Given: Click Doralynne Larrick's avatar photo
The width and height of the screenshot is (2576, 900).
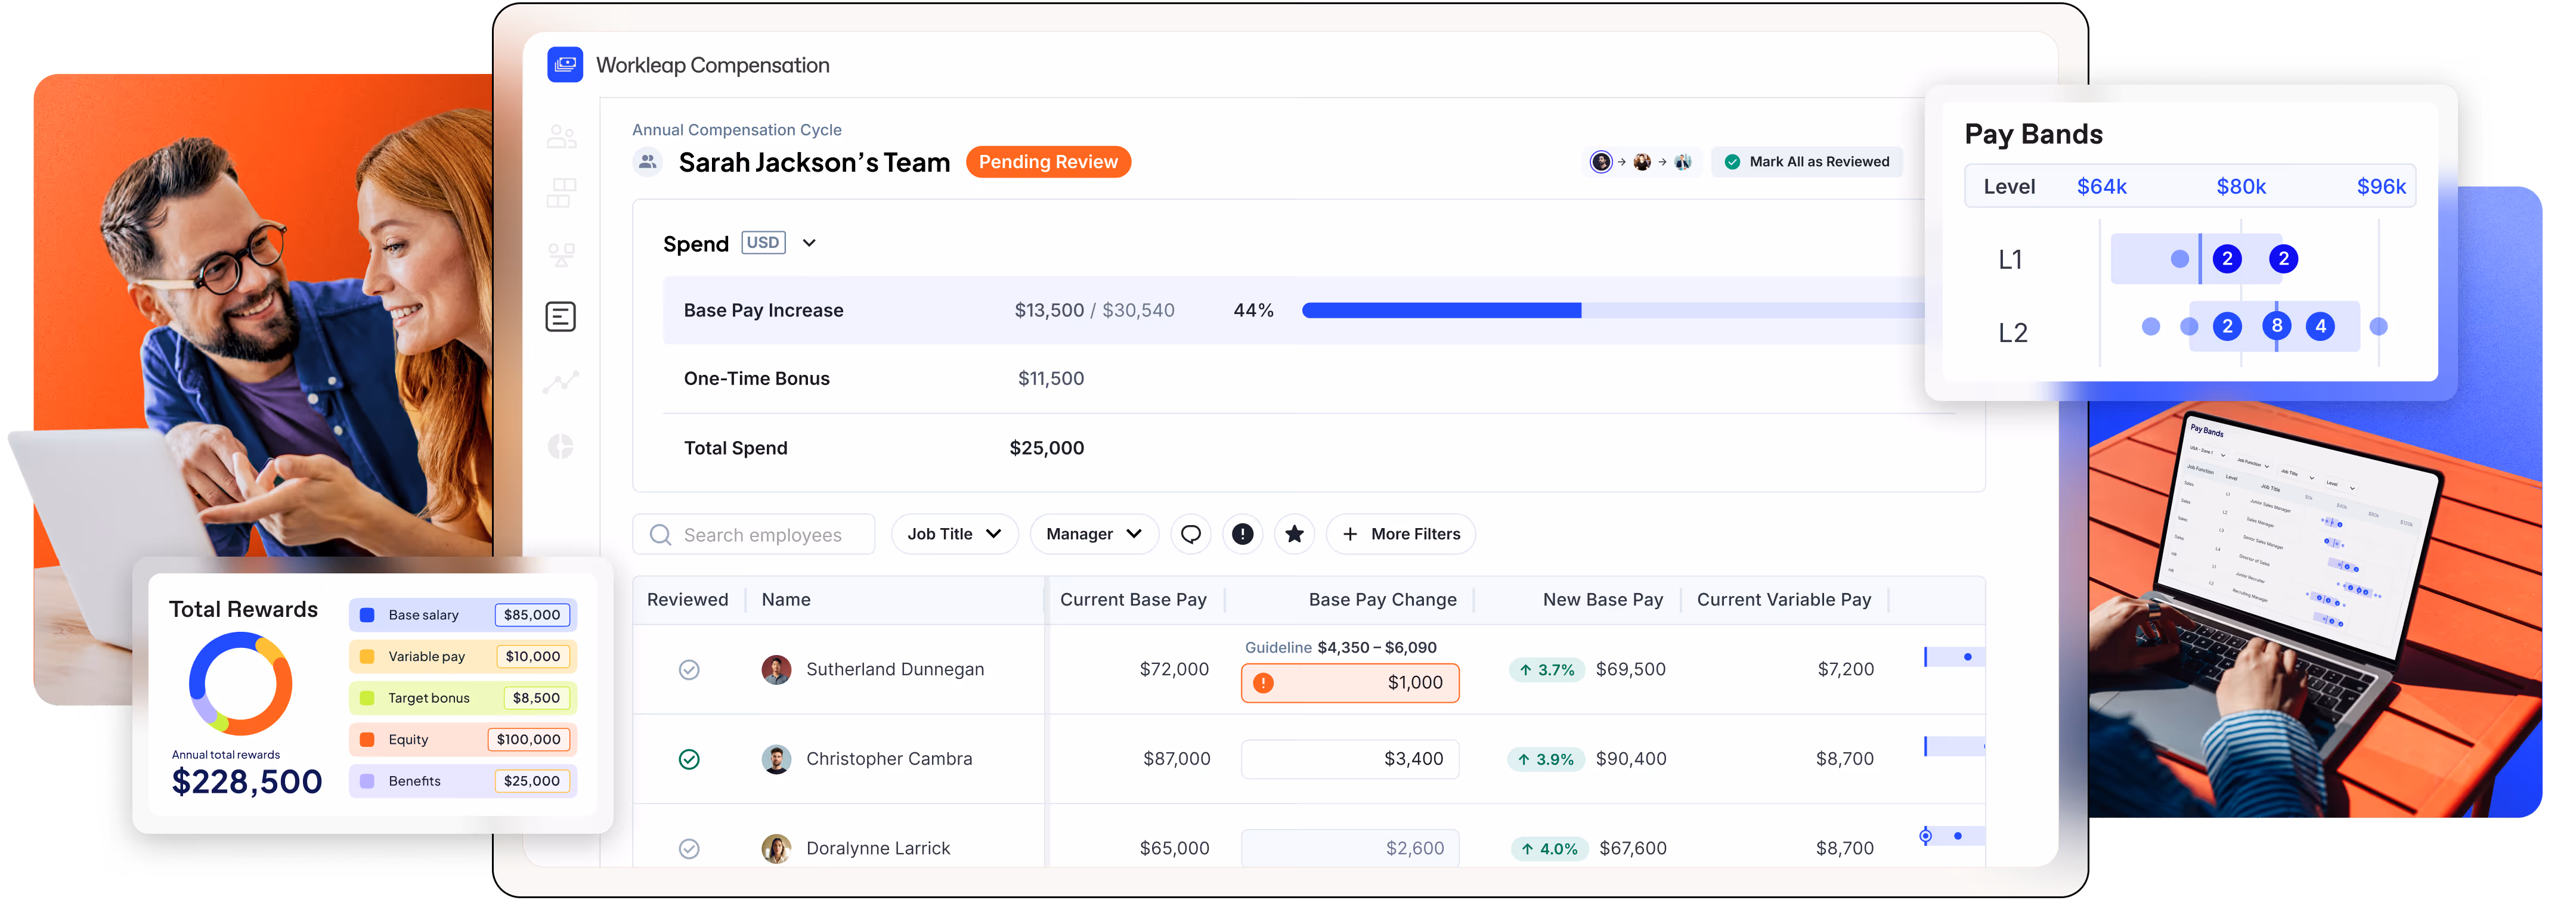Looking at the screenshot, I should (776, 848).
